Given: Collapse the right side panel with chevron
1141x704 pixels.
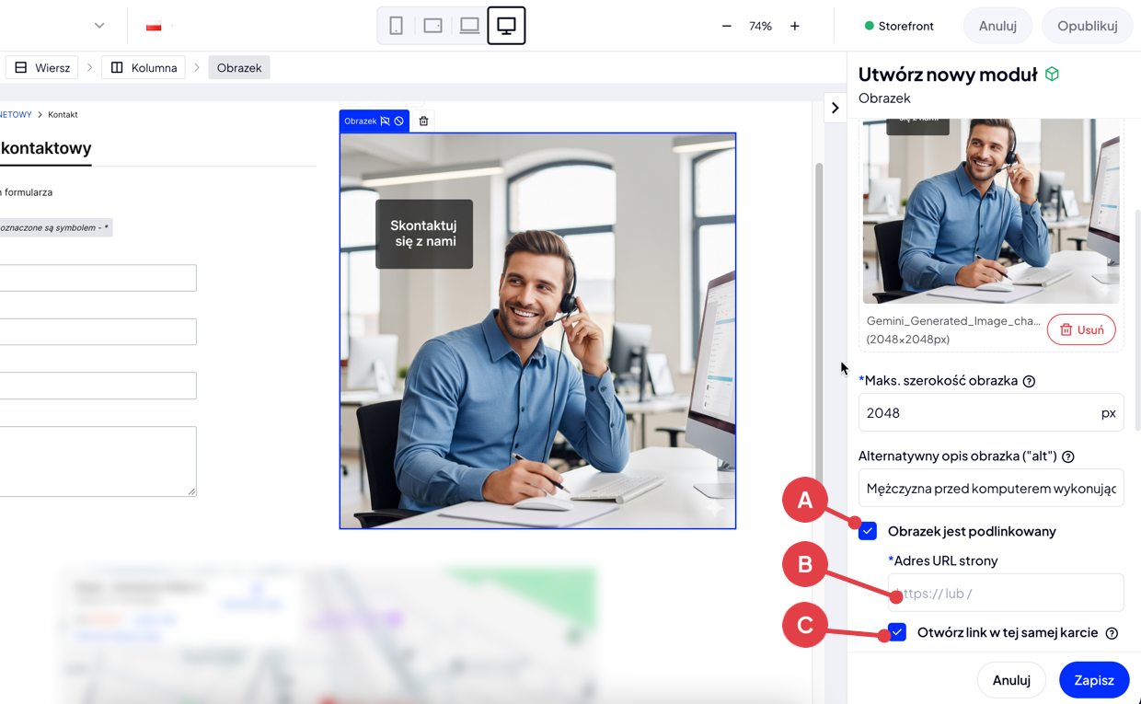Looking at the screenshot, I should [x=835, y=108].
